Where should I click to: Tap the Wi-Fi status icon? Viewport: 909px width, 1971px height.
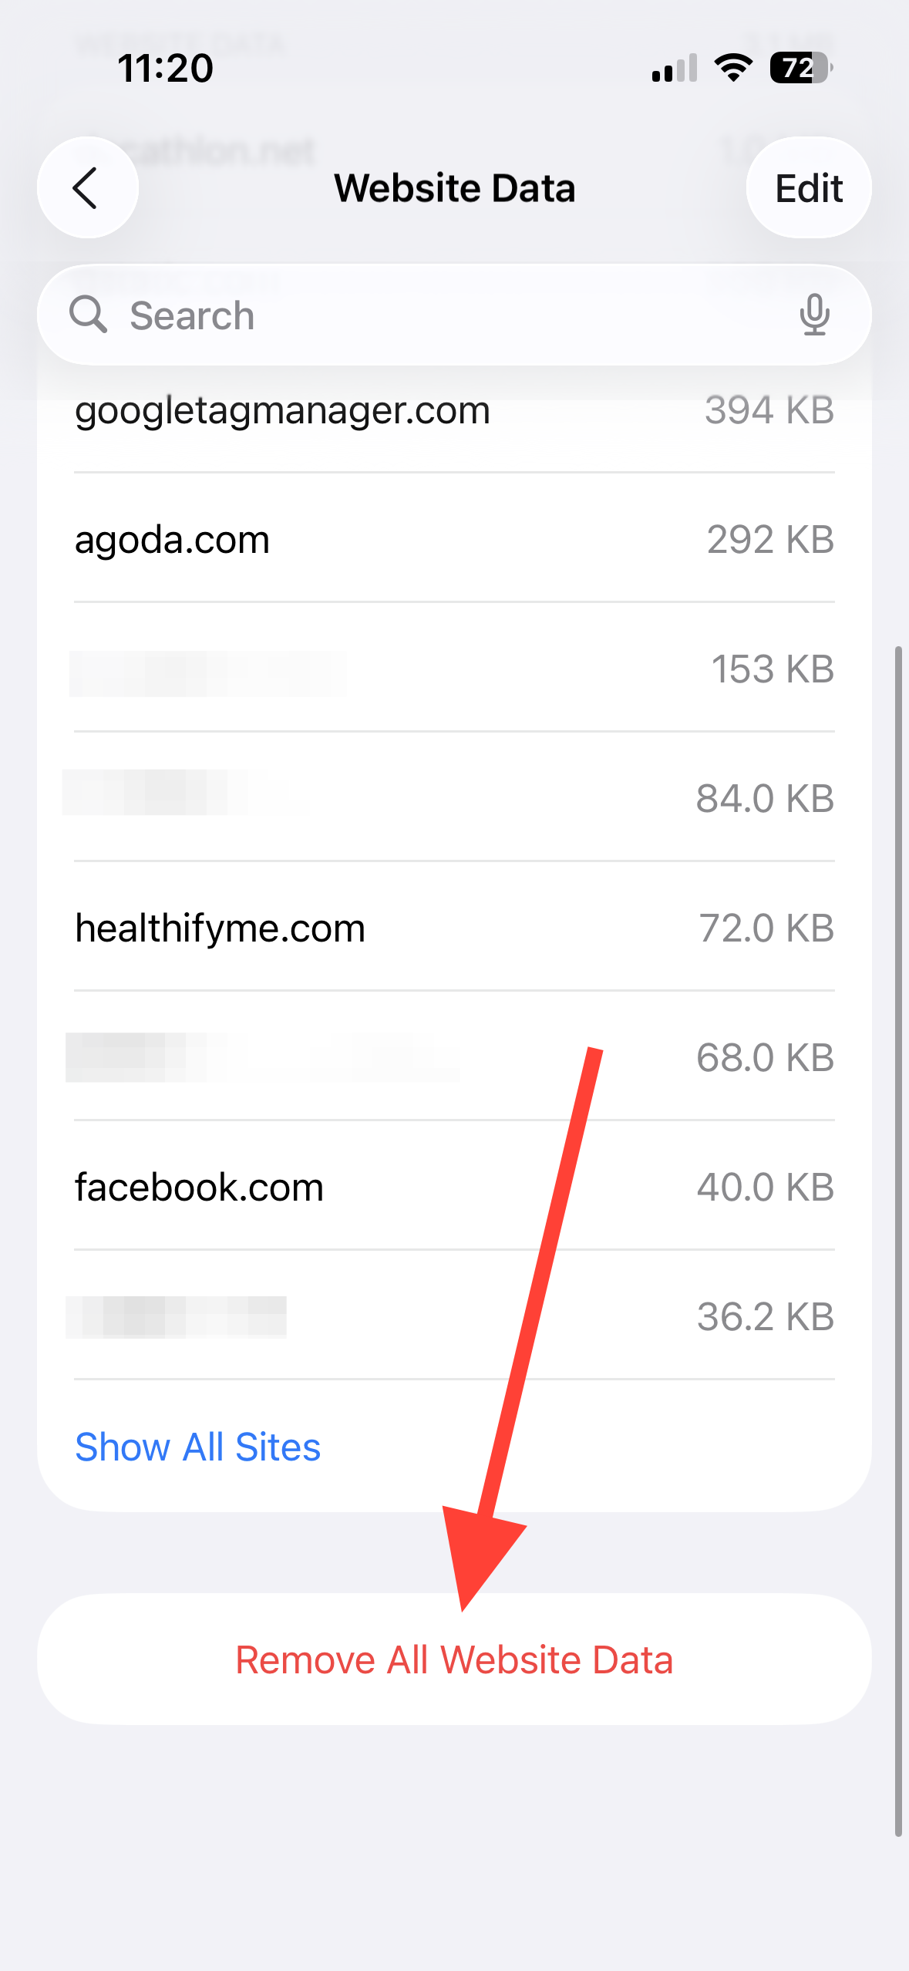pos(733,68)
